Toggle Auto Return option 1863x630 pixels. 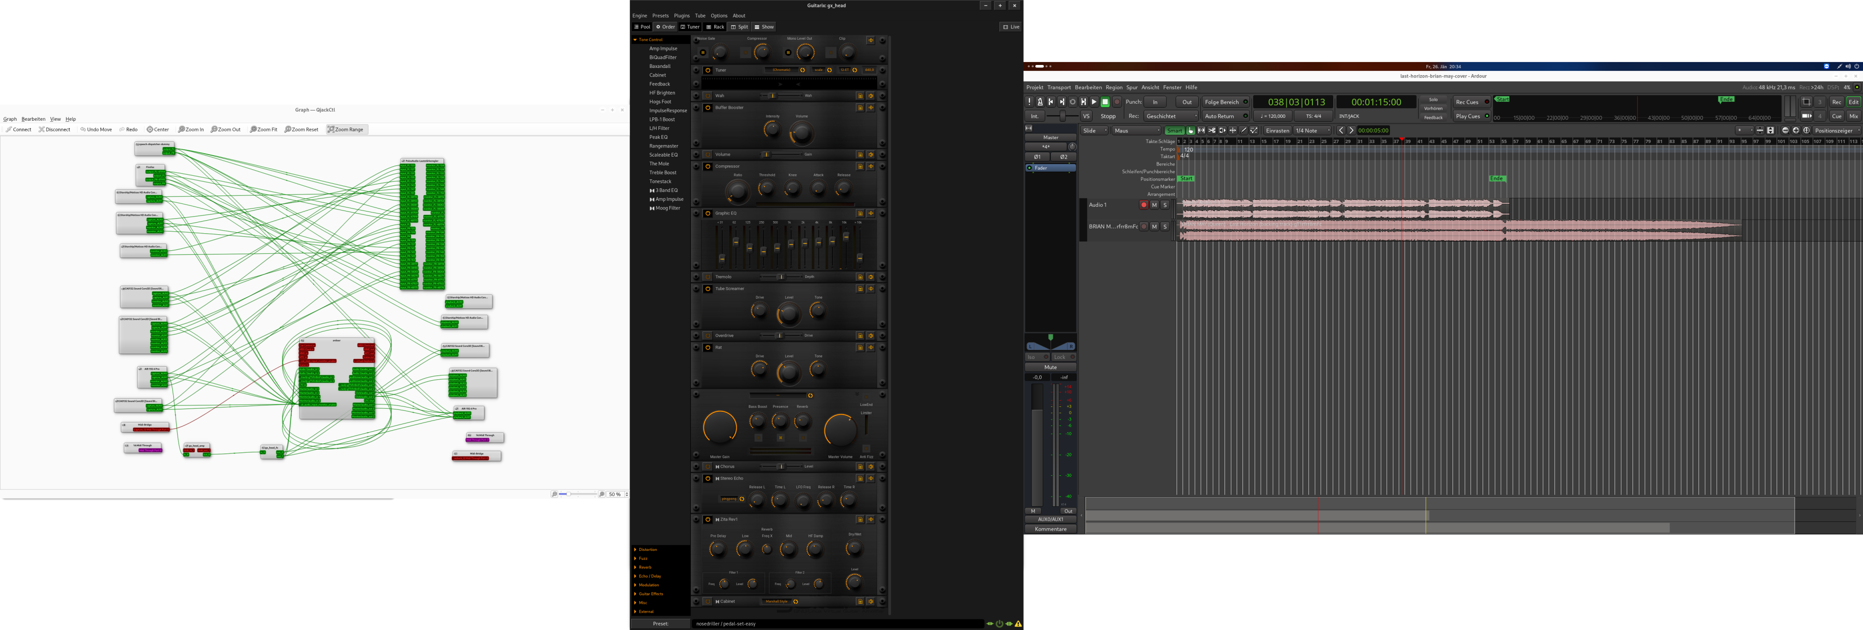pos(1226,116)
